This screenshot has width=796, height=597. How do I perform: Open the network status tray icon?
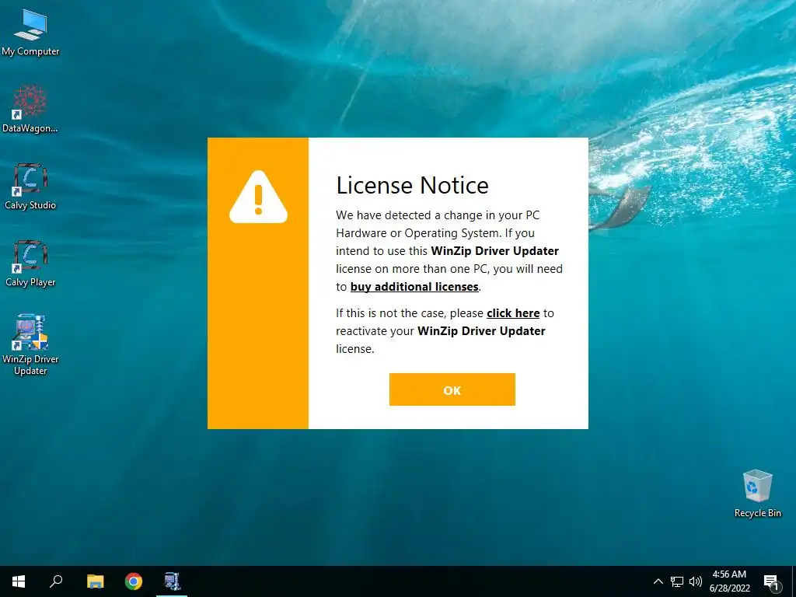tap(677, 581)
